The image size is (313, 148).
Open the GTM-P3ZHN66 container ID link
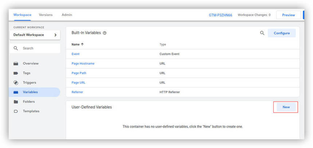point(220,15)
